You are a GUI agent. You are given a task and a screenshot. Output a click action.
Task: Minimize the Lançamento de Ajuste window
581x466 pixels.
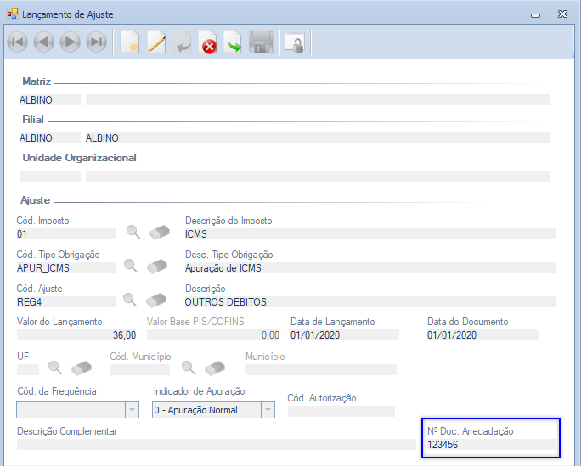tap(535, 14)
